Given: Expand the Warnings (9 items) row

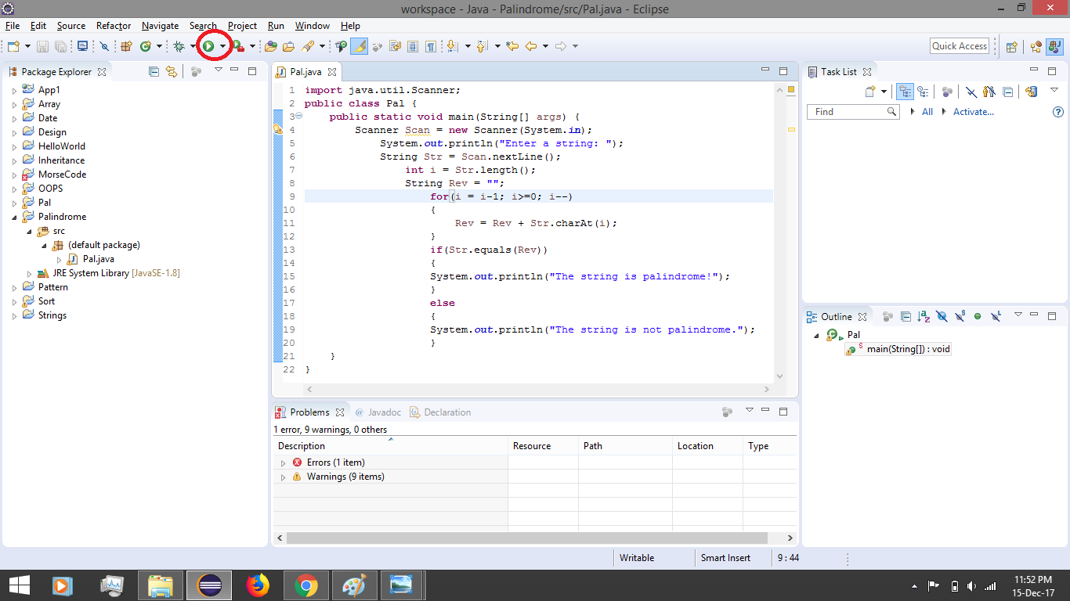Looking at the screenshot, I should click(283, 477).
